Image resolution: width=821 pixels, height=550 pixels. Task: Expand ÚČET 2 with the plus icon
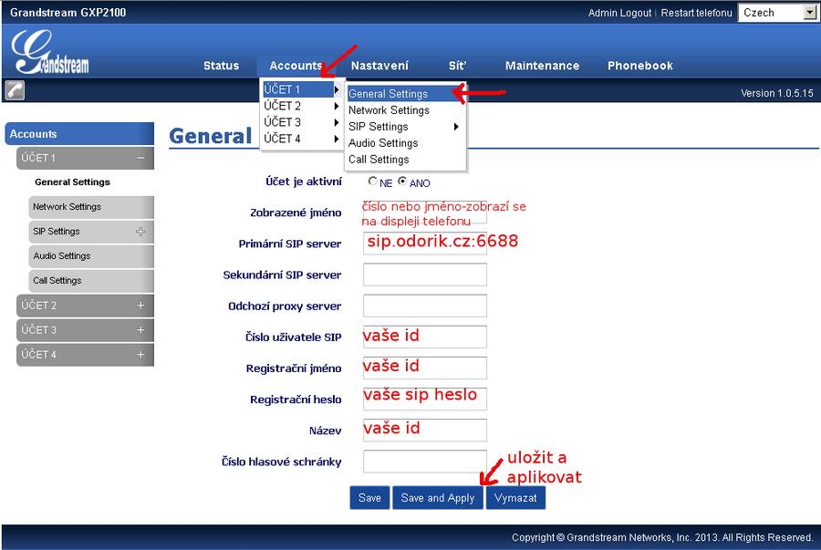(140, 306)
